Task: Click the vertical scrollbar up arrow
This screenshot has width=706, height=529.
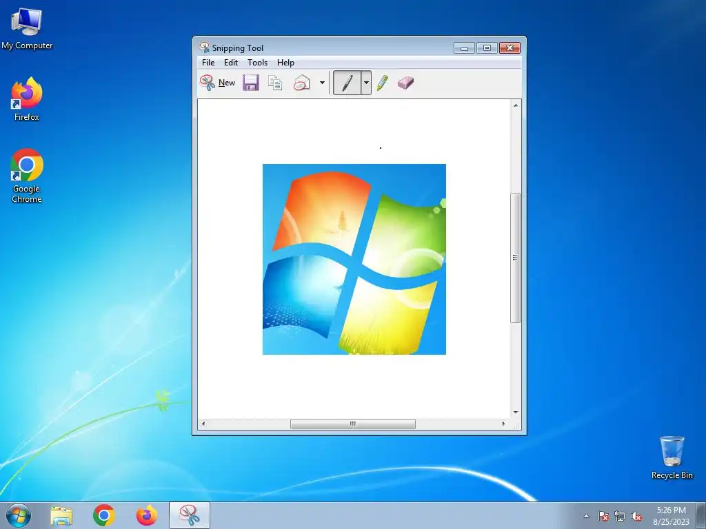Action: [x=516, y=105]
